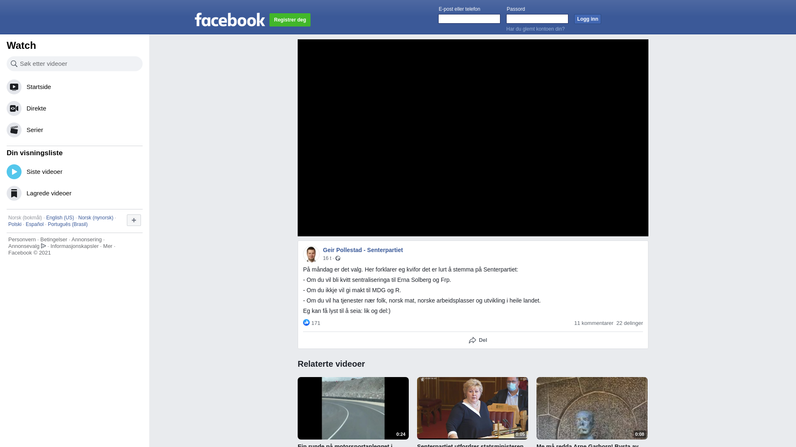Click the Facebook logo
Image resolution: width=796 pixels, height=447 pixels.
pos(230,19)
